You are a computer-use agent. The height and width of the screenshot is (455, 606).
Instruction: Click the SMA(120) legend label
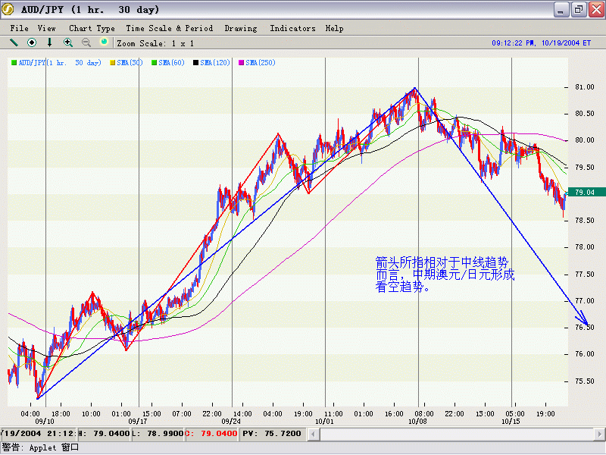pyautogui.click(x=215, y=62)
